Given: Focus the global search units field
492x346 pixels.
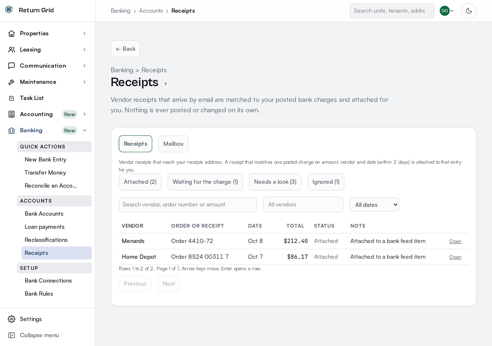Looking at the screenshot, I should click(392, 11).
